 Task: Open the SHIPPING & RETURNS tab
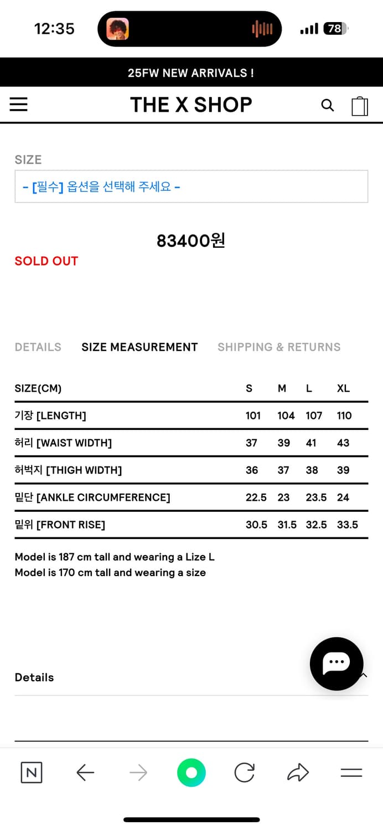[279, 347]
